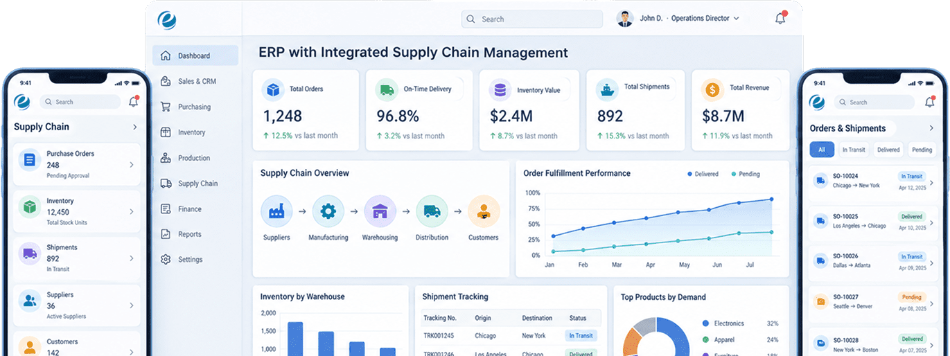
Task: Expand the Operations Director user dropdown
Action: pos(736,19)
